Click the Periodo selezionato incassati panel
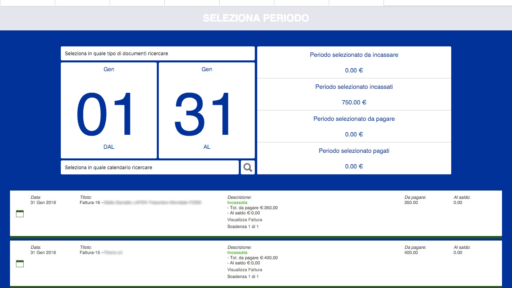The width and height of the screenshot is (512, 288). (354, 94)
